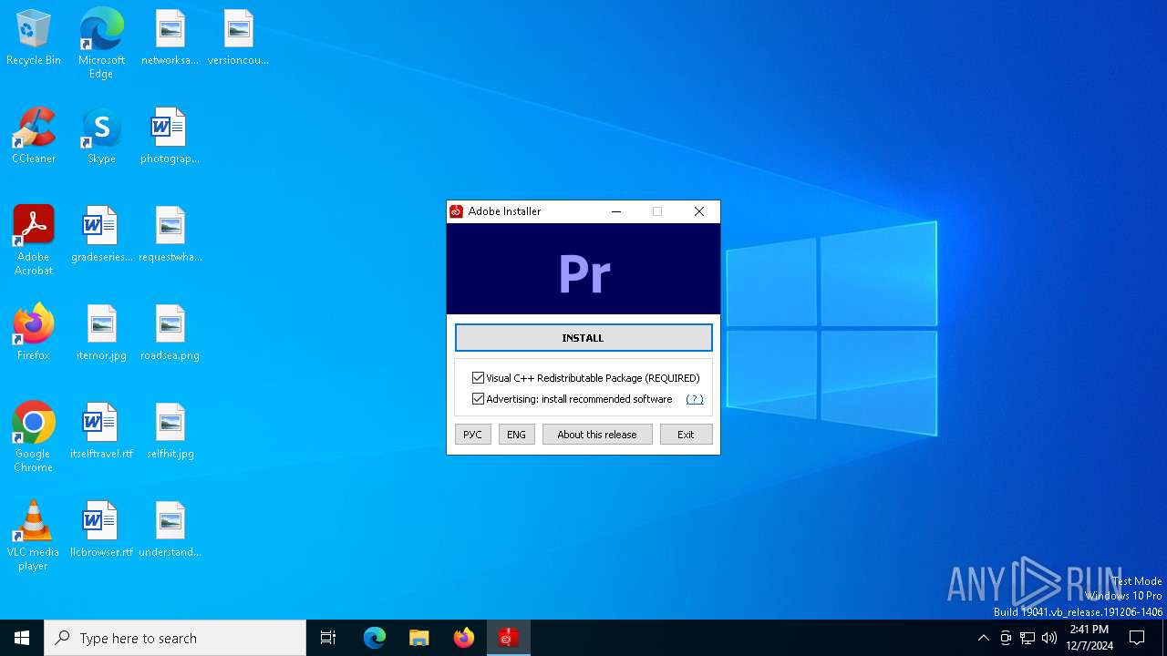Select llcbrowser.rtf document icon

click(101, 530)
